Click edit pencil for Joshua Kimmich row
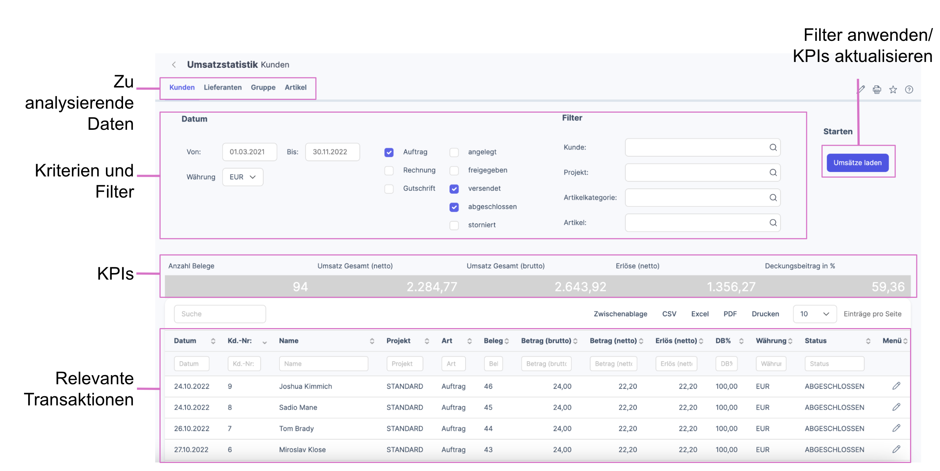Image resolution: width=940 pixels, height=471 pixels. [896, 386]
